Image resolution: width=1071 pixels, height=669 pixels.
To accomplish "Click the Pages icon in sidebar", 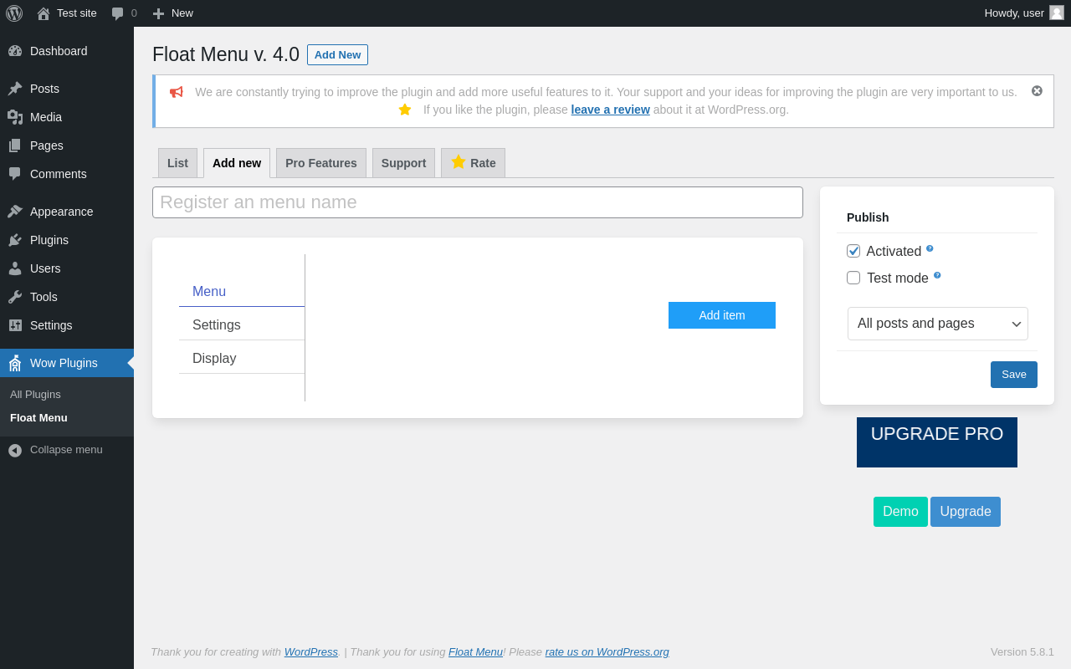I will pos(15,146).
